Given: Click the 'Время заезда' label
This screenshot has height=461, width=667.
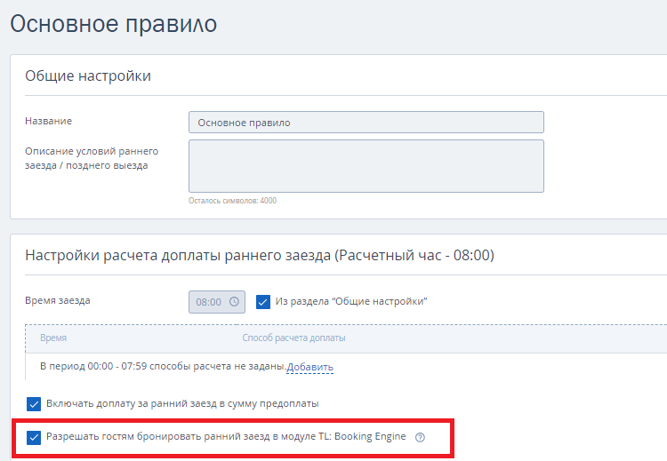Looking at the screenshot, I should [x=58, y=300].
